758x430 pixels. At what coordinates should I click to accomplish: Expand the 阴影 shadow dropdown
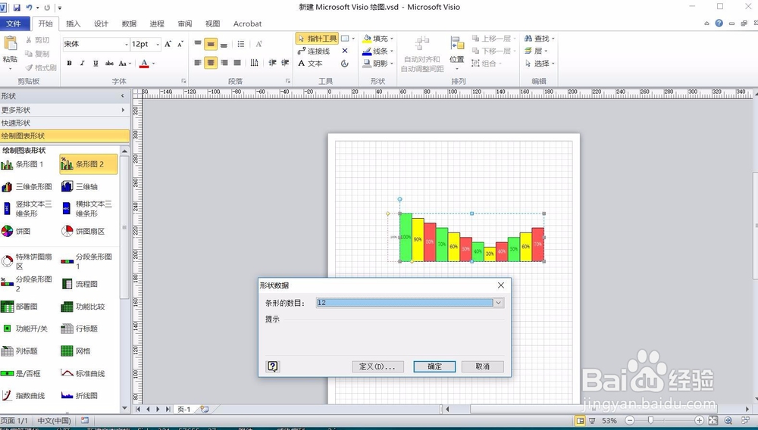pos(392,64)
